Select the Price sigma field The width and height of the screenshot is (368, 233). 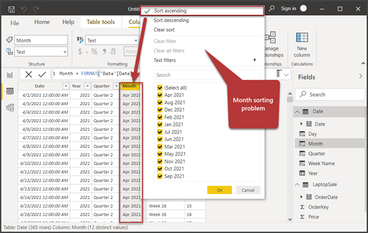[314, 216]
